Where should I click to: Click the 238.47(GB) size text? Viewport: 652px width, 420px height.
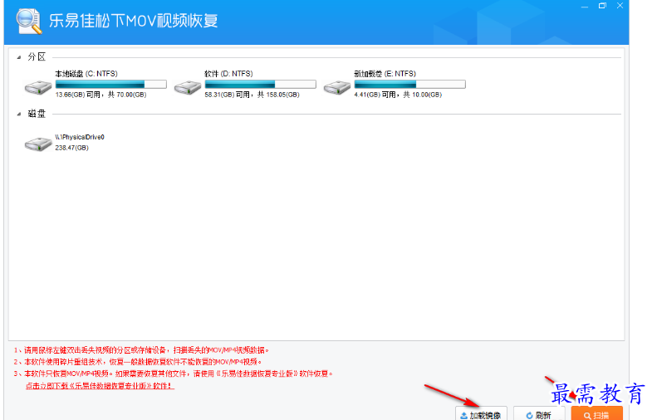71,148
